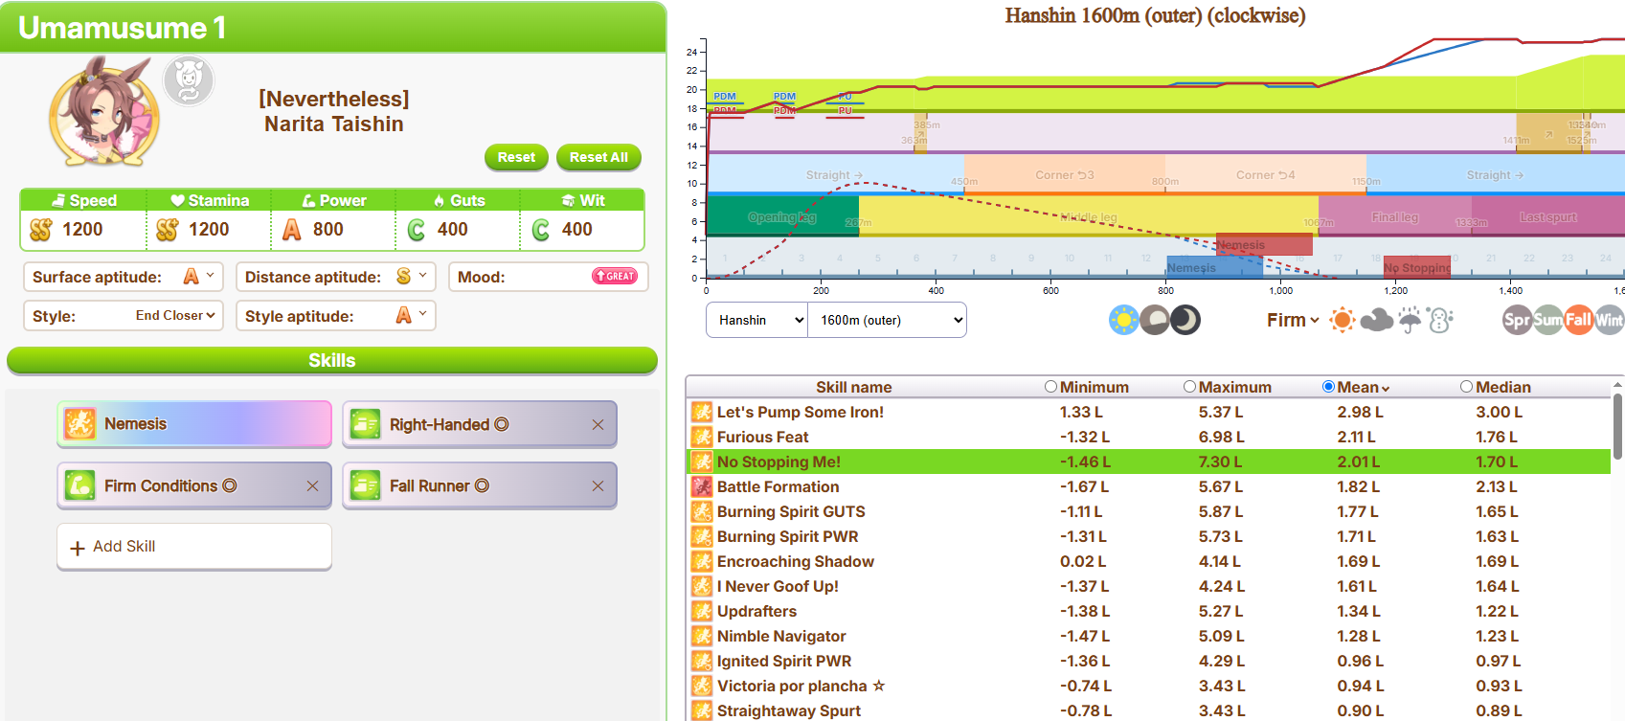This screenshot has height=721, width=1625.
Task: Choose the cloudy weather icon
Action: [1376, 320]
